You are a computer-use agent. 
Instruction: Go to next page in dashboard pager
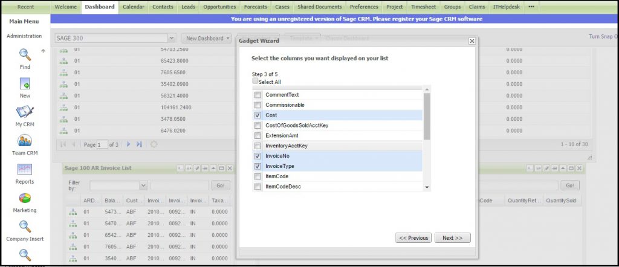tap(128, 144)
